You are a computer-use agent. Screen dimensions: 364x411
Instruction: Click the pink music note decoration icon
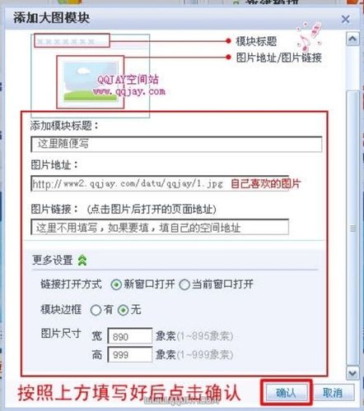[x=309, y=36]
